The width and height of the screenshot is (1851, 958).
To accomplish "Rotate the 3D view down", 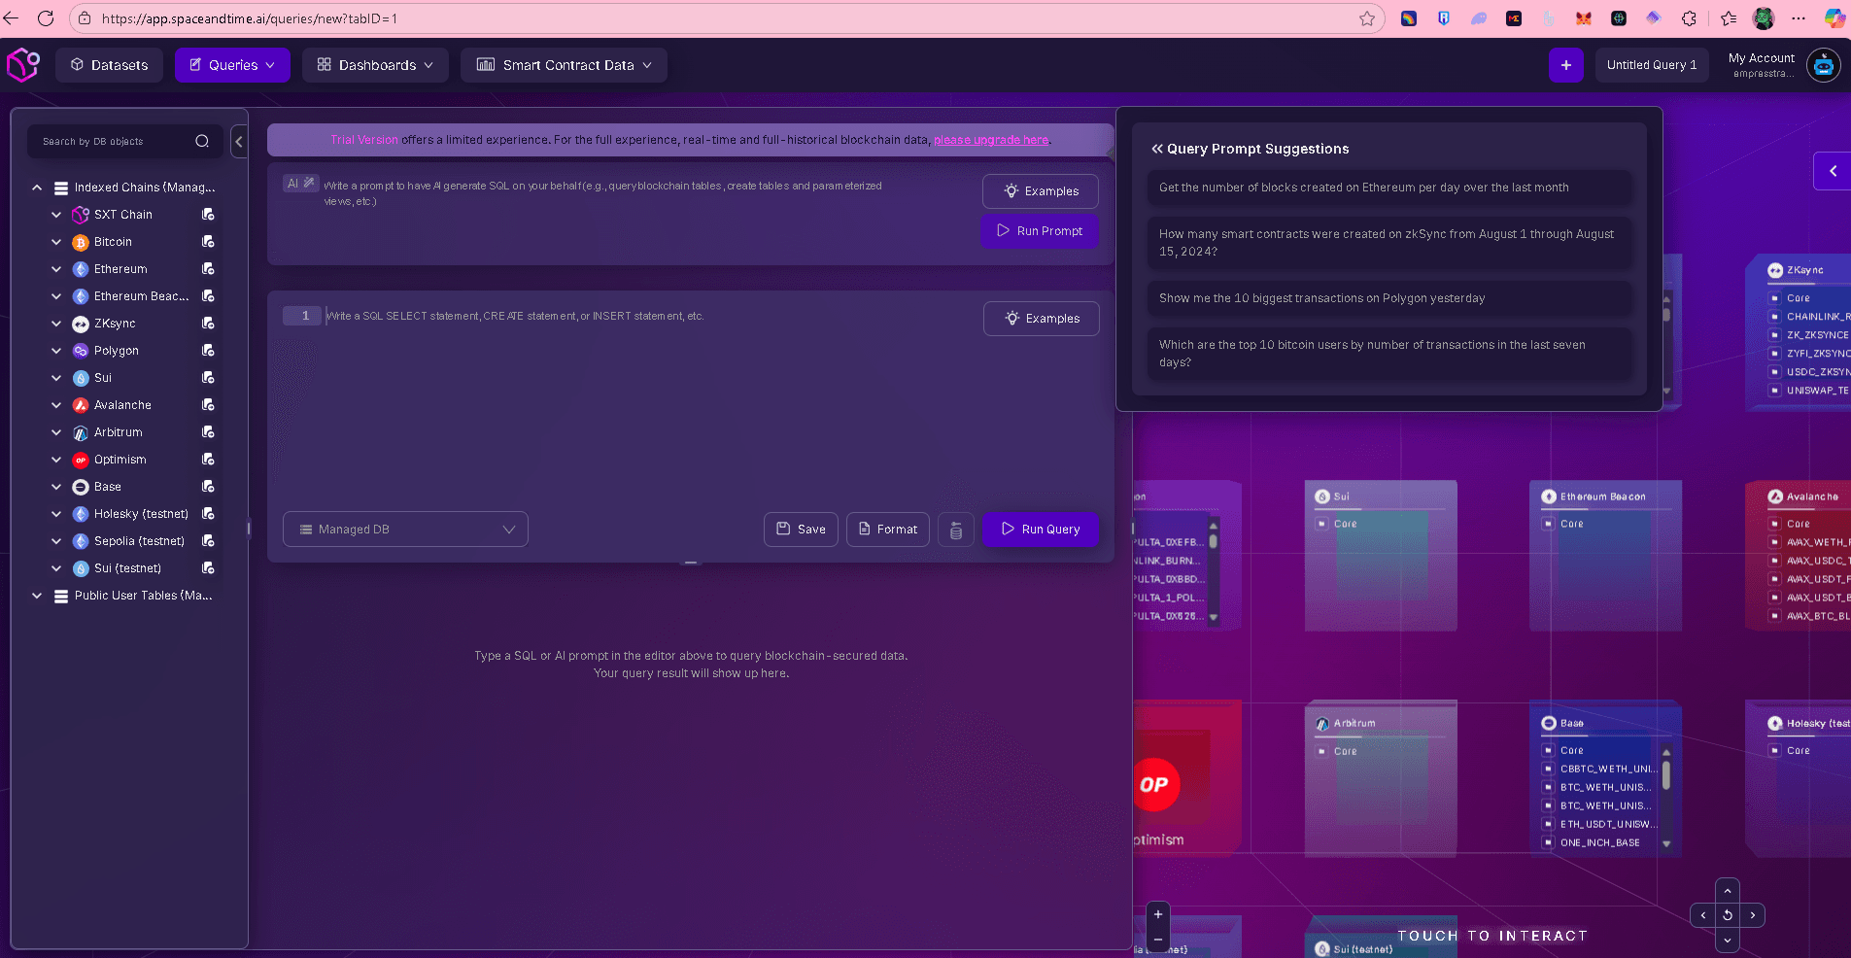I will pos(1728,940).
